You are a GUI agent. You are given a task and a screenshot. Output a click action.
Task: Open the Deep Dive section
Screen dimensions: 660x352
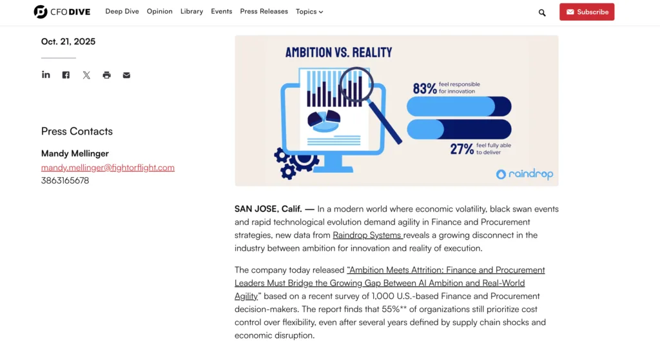pos(122,12)
